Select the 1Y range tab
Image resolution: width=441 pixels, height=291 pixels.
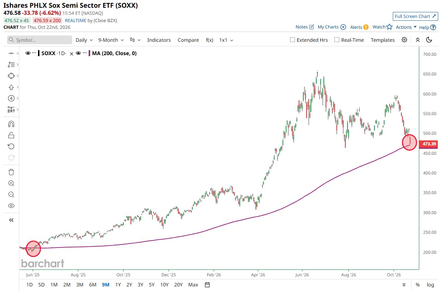tap(118, 285)
